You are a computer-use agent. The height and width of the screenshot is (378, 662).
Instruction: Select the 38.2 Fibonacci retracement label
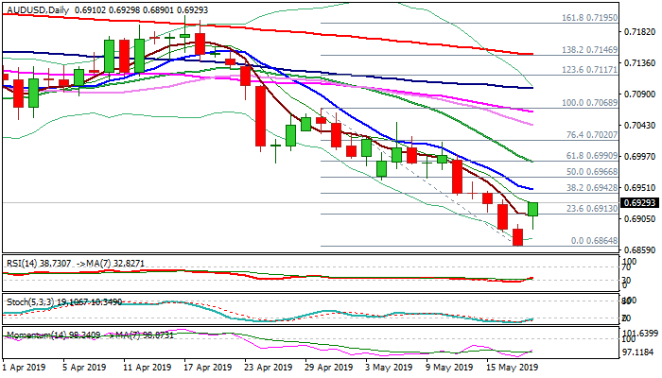tap(592, 188)
